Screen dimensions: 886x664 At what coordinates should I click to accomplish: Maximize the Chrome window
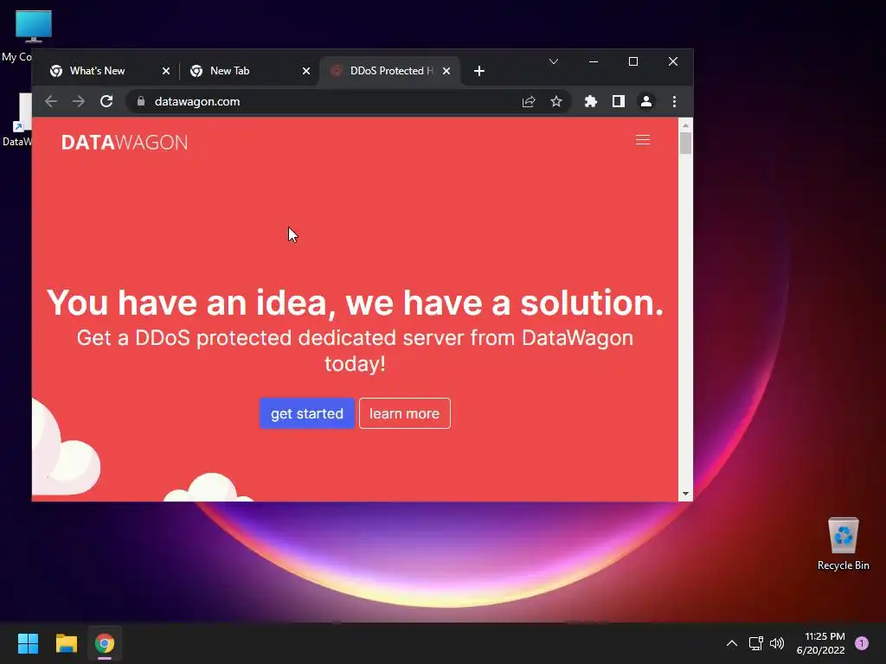click(632, 61)
